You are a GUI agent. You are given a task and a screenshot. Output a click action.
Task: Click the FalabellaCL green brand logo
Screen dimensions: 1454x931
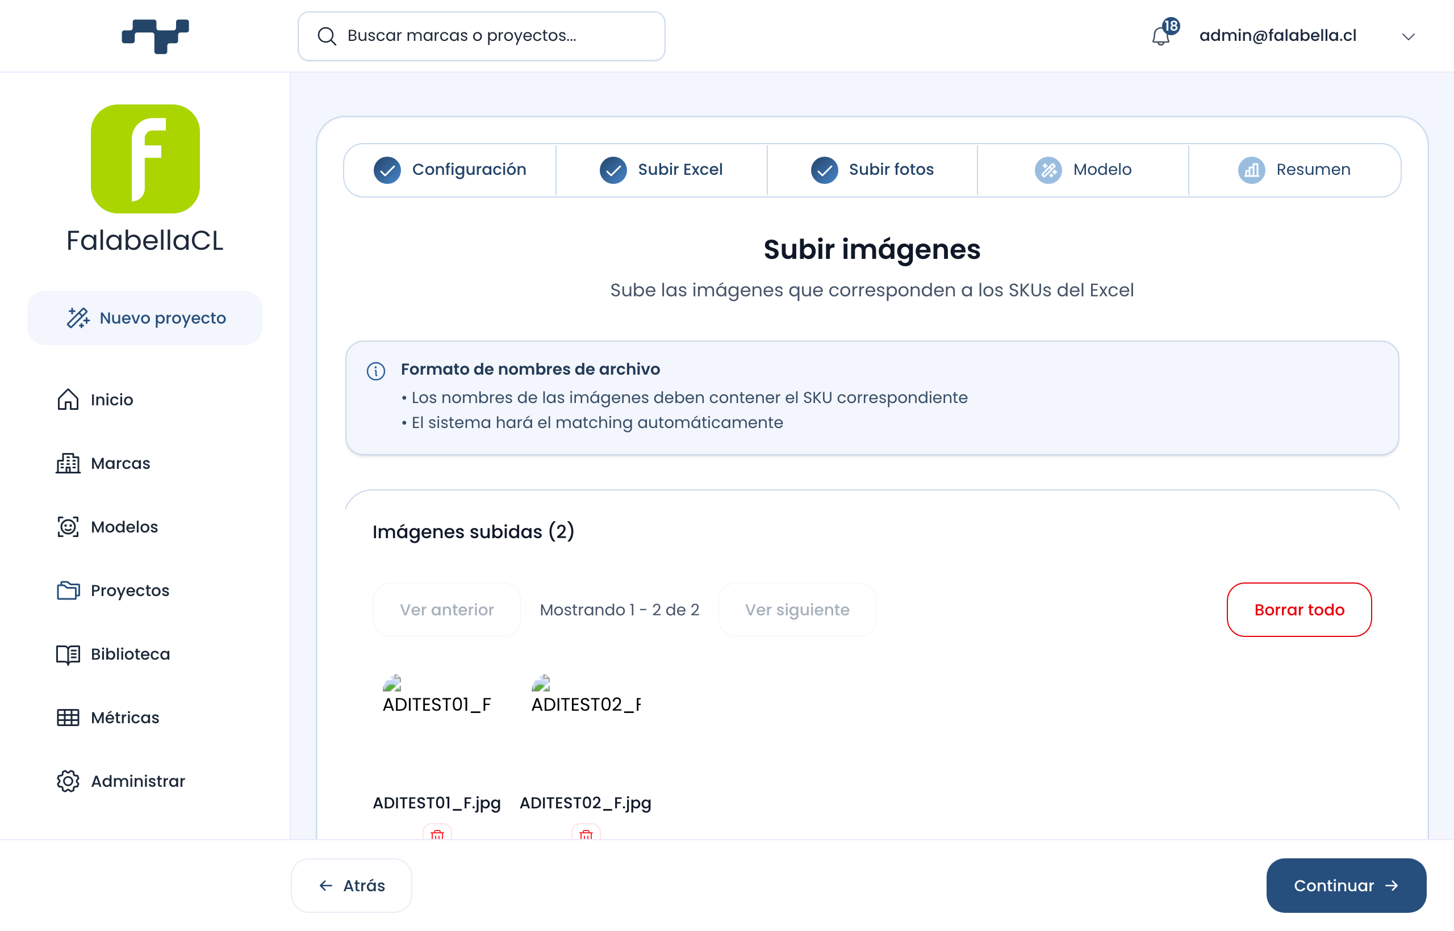point(145,159)
